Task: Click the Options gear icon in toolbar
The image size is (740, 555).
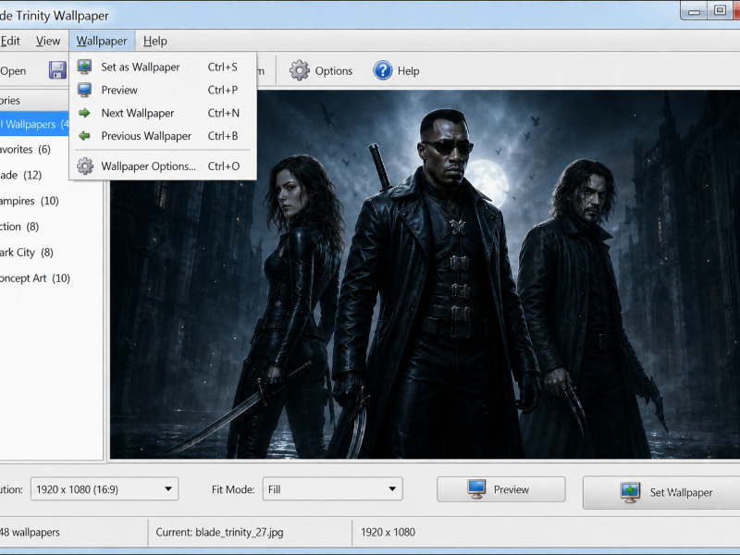Action: tap(299, 71)
